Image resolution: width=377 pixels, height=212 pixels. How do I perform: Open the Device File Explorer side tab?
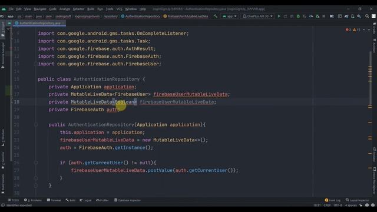click(375, 181)
